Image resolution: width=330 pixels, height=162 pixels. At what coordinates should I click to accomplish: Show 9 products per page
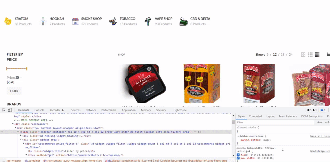pyautogui.click(x=268, y=55)
